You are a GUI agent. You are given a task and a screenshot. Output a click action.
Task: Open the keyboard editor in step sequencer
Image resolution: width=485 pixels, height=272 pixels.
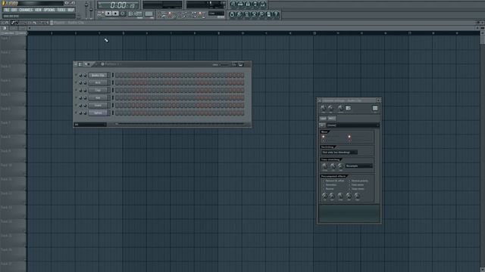click(x=241, y=64)
